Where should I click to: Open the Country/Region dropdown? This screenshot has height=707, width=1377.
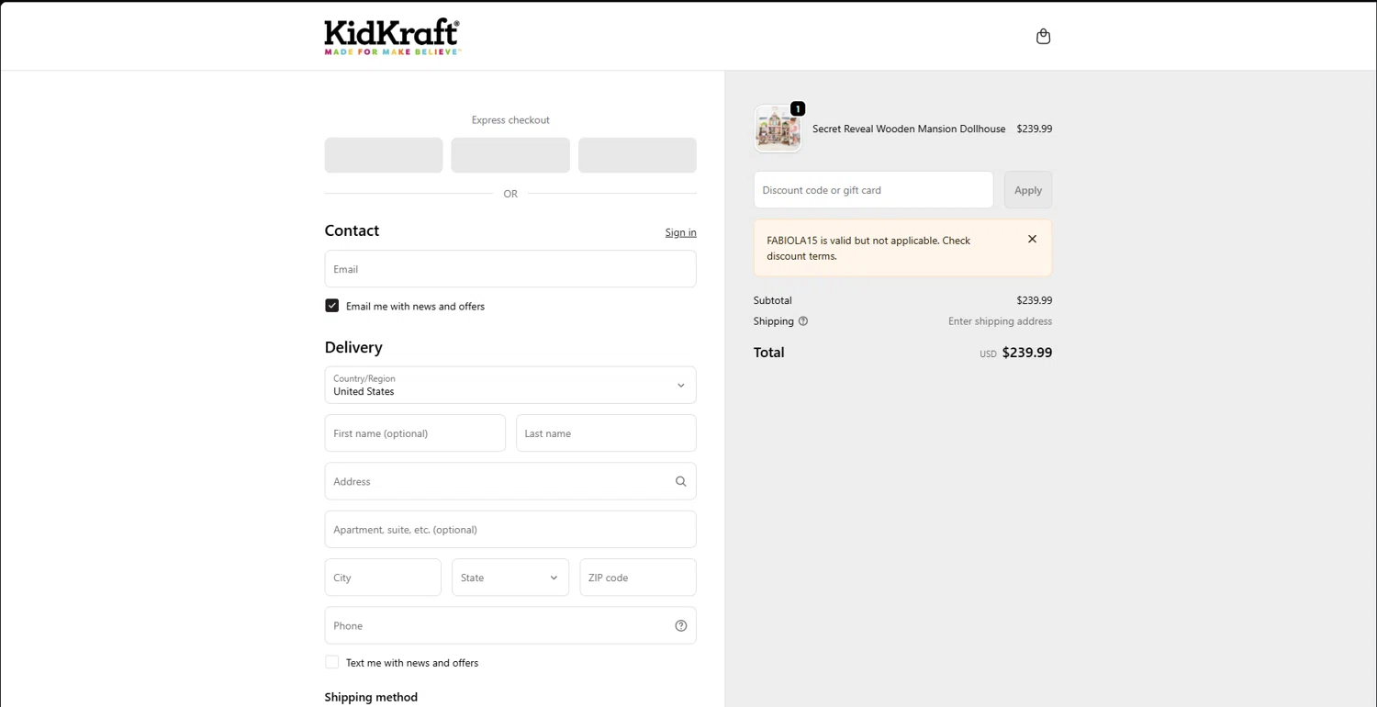[510, 385]
